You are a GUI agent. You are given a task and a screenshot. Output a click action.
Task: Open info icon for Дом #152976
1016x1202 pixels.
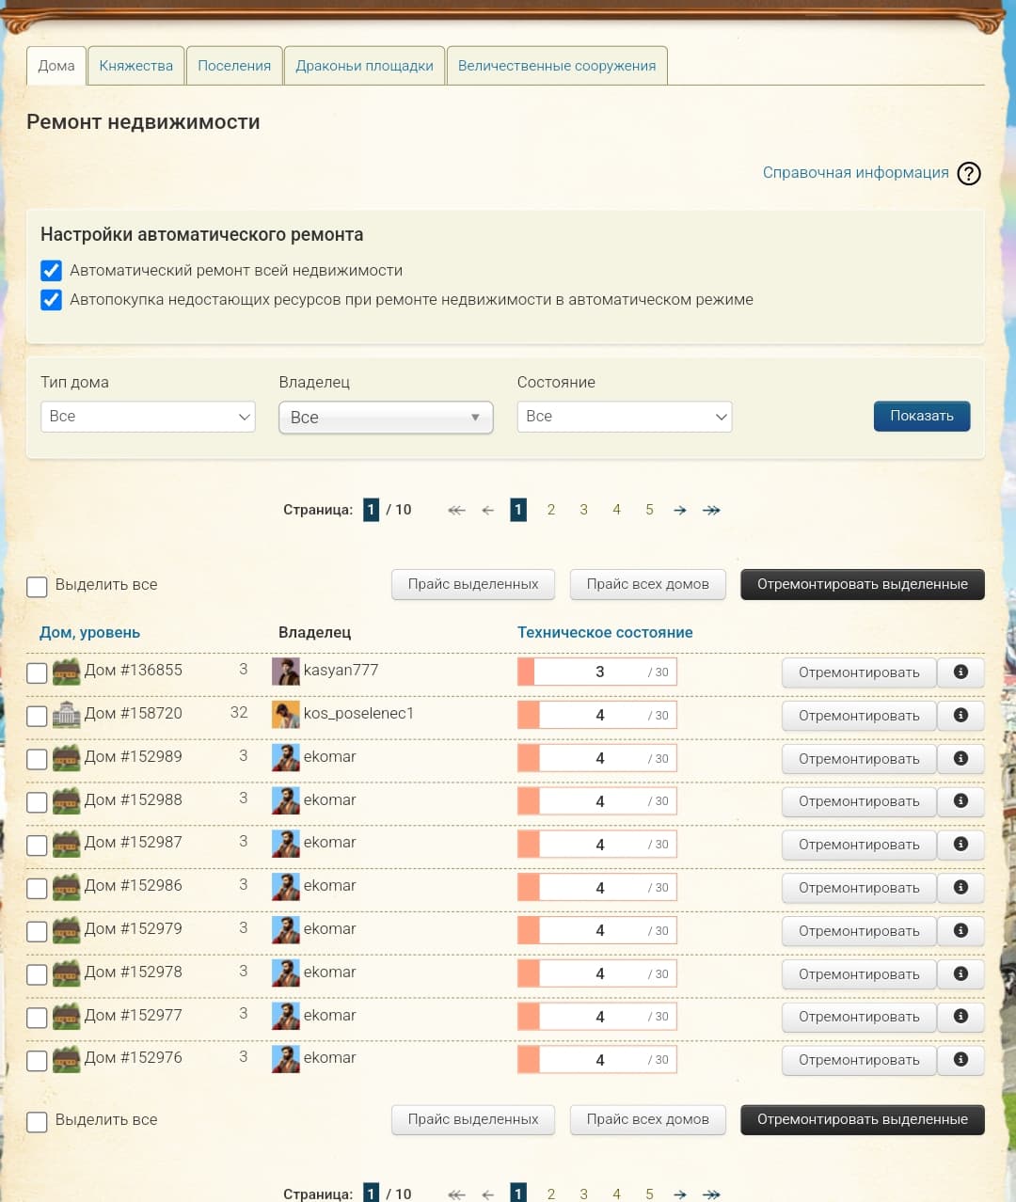[960, 1059]
